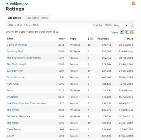Switch to detail list view icon
Viewport: 141px width, 140px height.
[127, 32]
